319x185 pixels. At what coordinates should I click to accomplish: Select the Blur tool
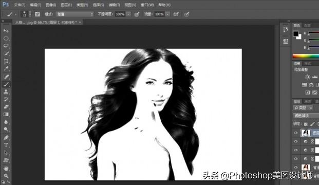[x=6, y=122]
